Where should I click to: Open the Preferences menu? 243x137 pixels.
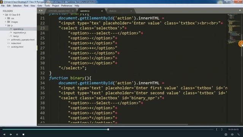click(x=67, y=6)
